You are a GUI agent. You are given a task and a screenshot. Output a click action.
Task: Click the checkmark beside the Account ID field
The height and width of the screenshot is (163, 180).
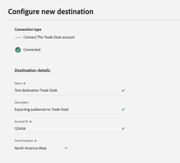point(123,129)
